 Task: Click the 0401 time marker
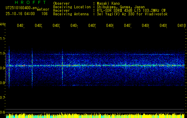pyautogui.click(x=21, y=25)
